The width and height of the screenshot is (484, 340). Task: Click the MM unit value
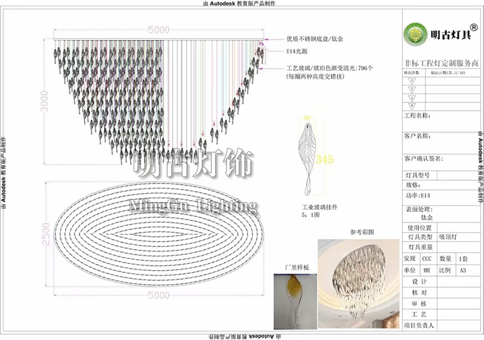(x=426, y=270)
